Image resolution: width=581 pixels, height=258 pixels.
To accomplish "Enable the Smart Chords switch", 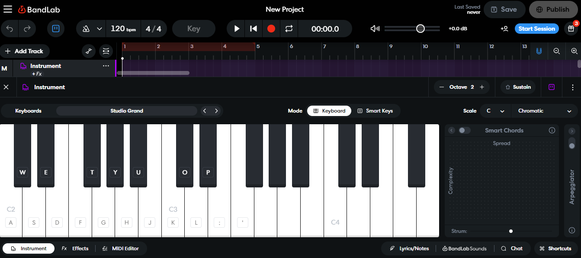I will pos(465,130).
